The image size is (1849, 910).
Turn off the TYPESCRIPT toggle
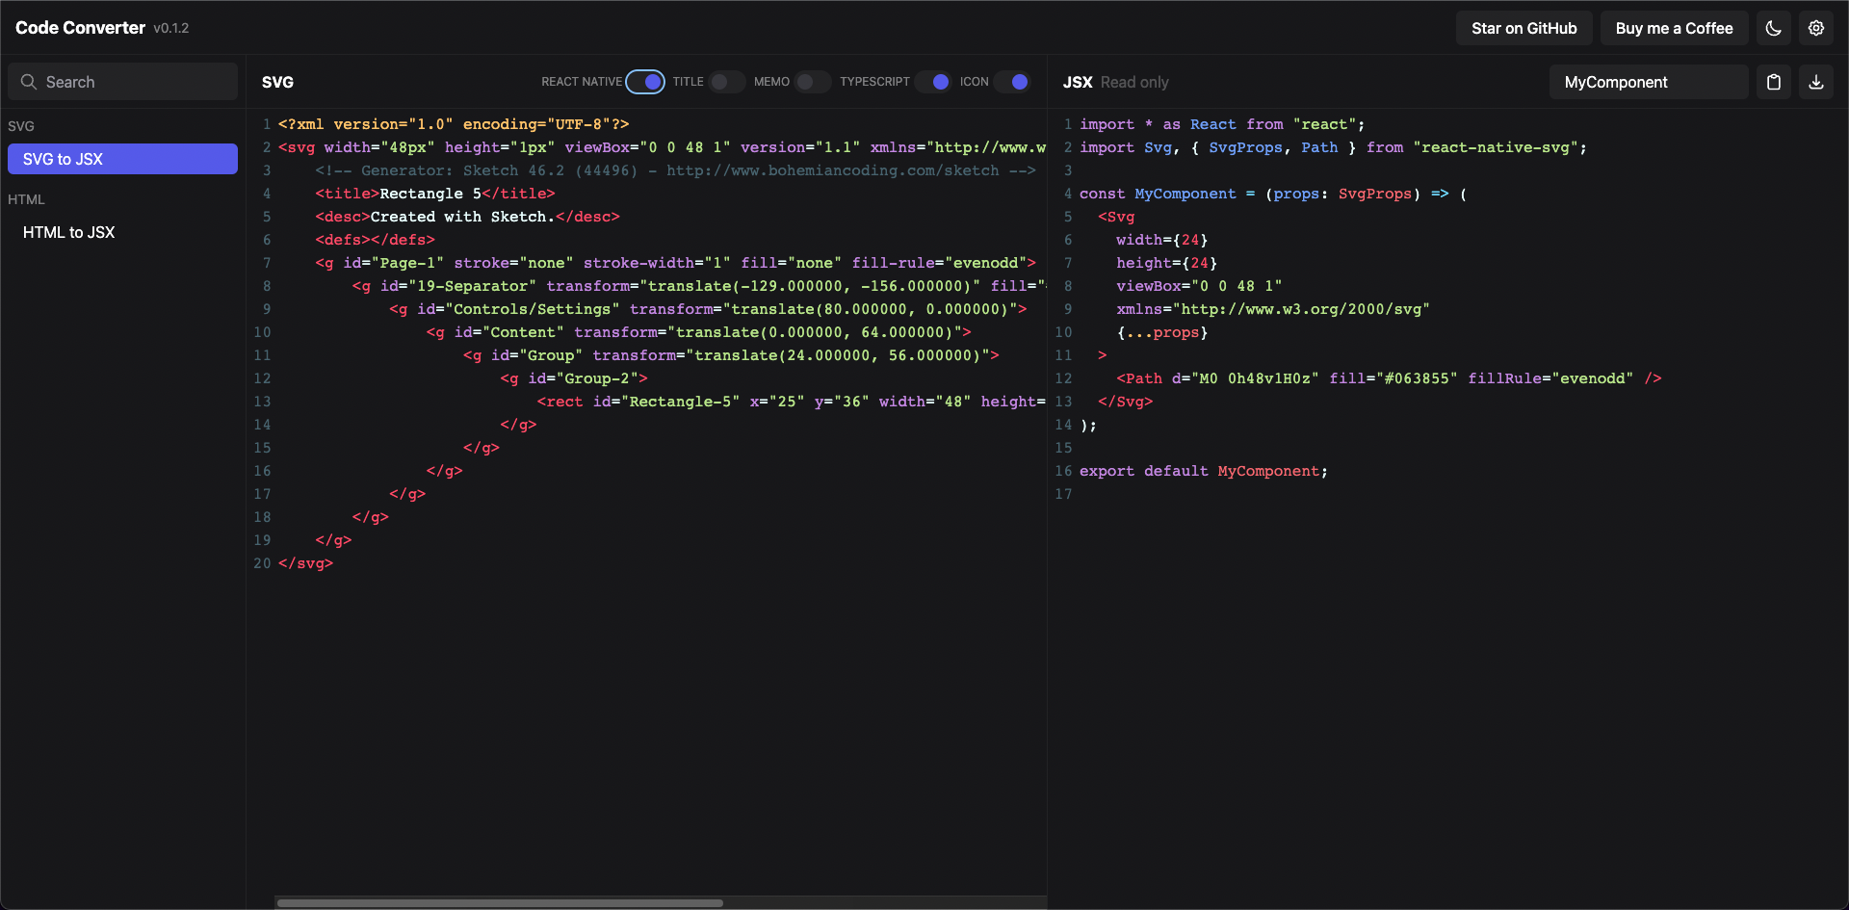click(x=933, y=82)
